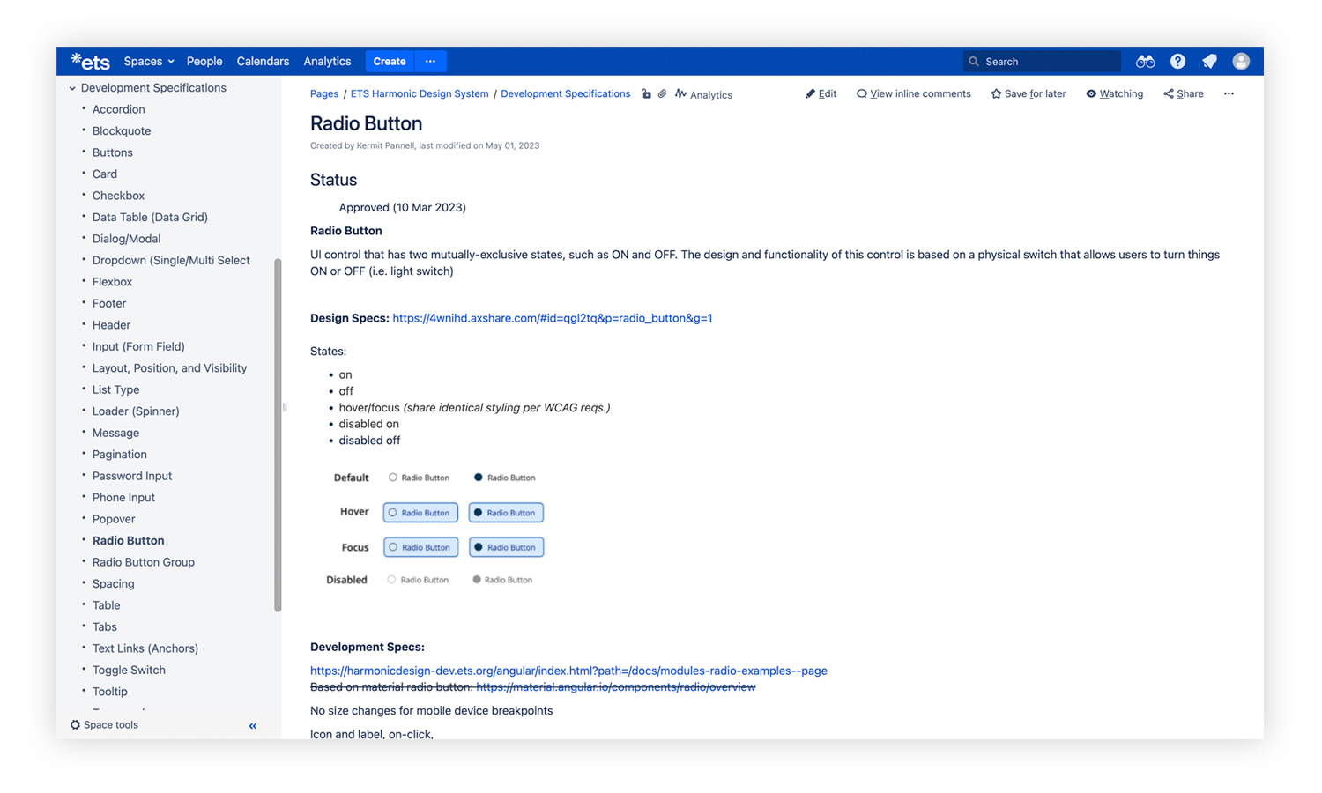Open Accordion page in sidebar

[118, 109]
